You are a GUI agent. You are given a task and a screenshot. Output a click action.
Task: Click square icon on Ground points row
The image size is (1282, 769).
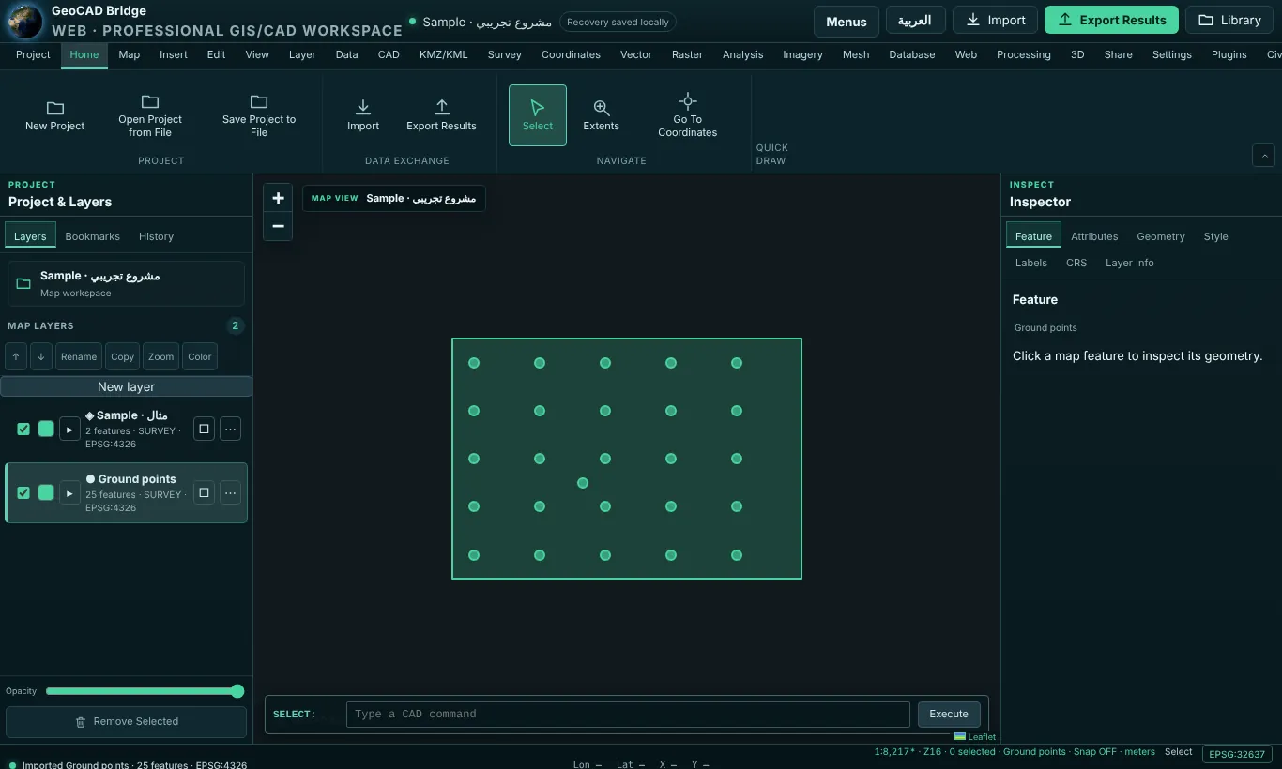tap(204, 492)
